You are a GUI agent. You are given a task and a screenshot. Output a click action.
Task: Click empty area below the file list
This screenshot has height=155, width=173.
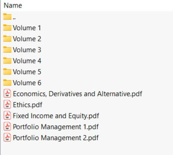click(87, 149)
